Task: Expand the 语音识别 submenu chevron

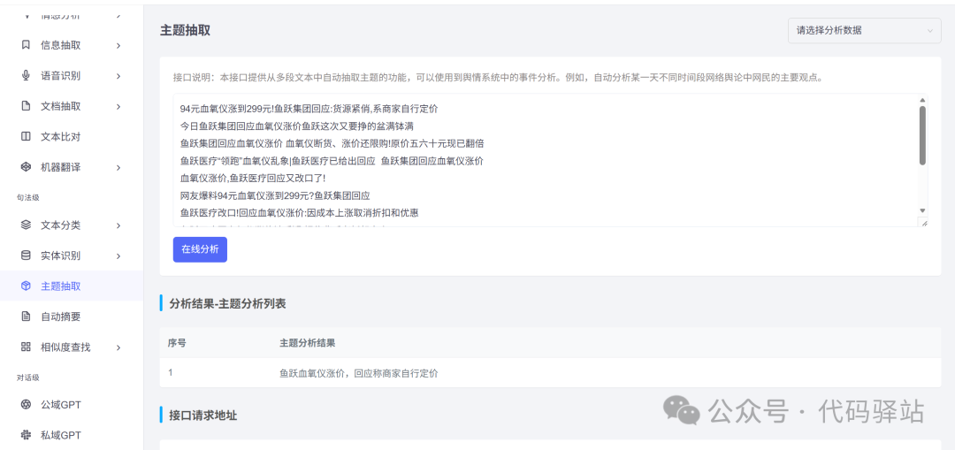Action: (x=118, y=75)
